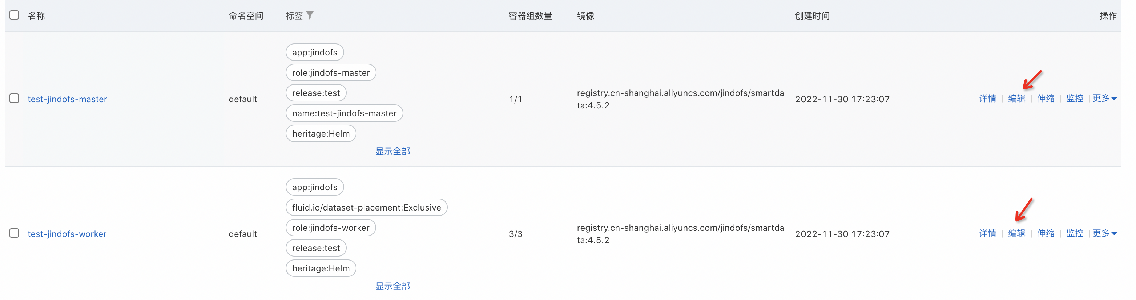
Task: Open the test-jindofs-master workload link
Action: click(67, 99)
